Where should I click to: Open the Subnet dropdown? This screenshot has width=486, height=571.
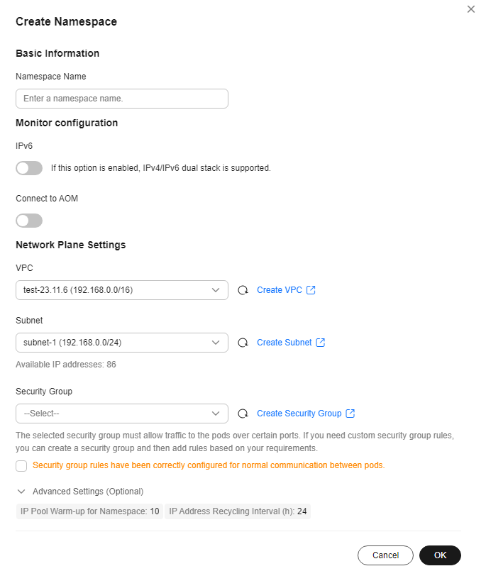pyautogui.click(x=122, y=343)
